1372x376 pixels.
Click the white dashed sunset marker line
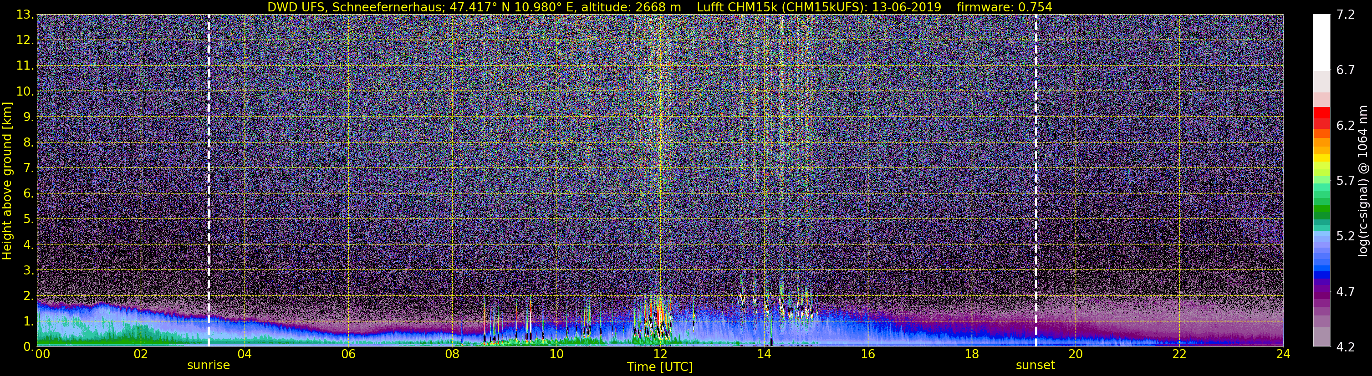pyautogui.click(x=1036, y=180)
